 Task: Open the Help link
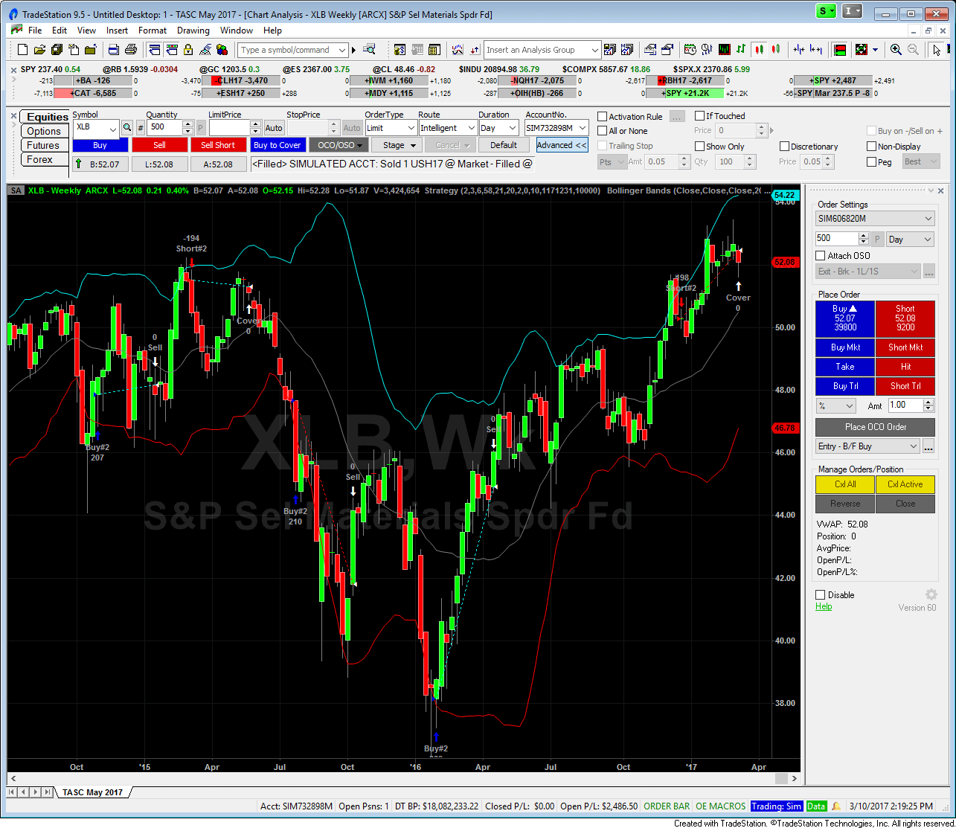(x=824, y=606)
